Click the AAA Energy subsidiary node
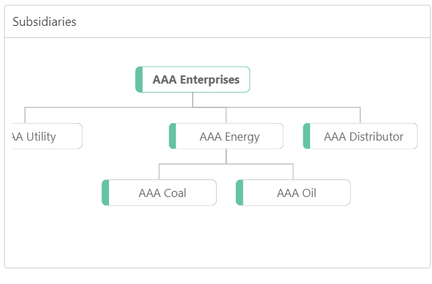432x284 pixels. [229, 137]
